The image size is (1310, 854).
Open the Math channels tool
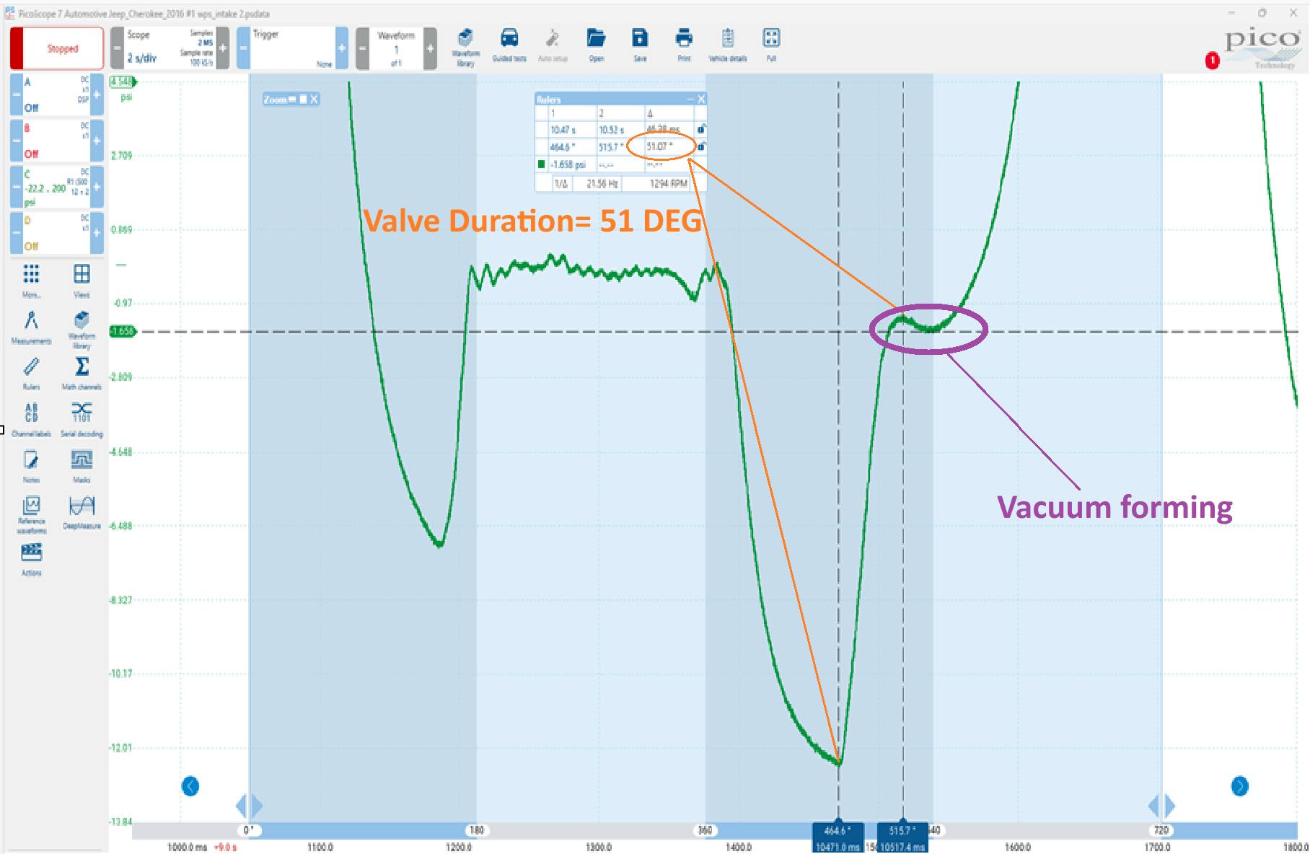pyautogui.click(x=82, y=372)
